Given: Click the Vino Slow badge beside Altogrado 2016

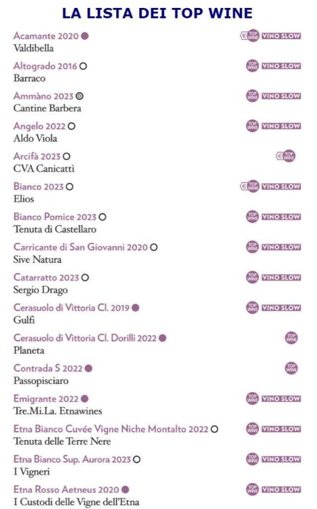Looking at the screenshot, I should point(281,66).
